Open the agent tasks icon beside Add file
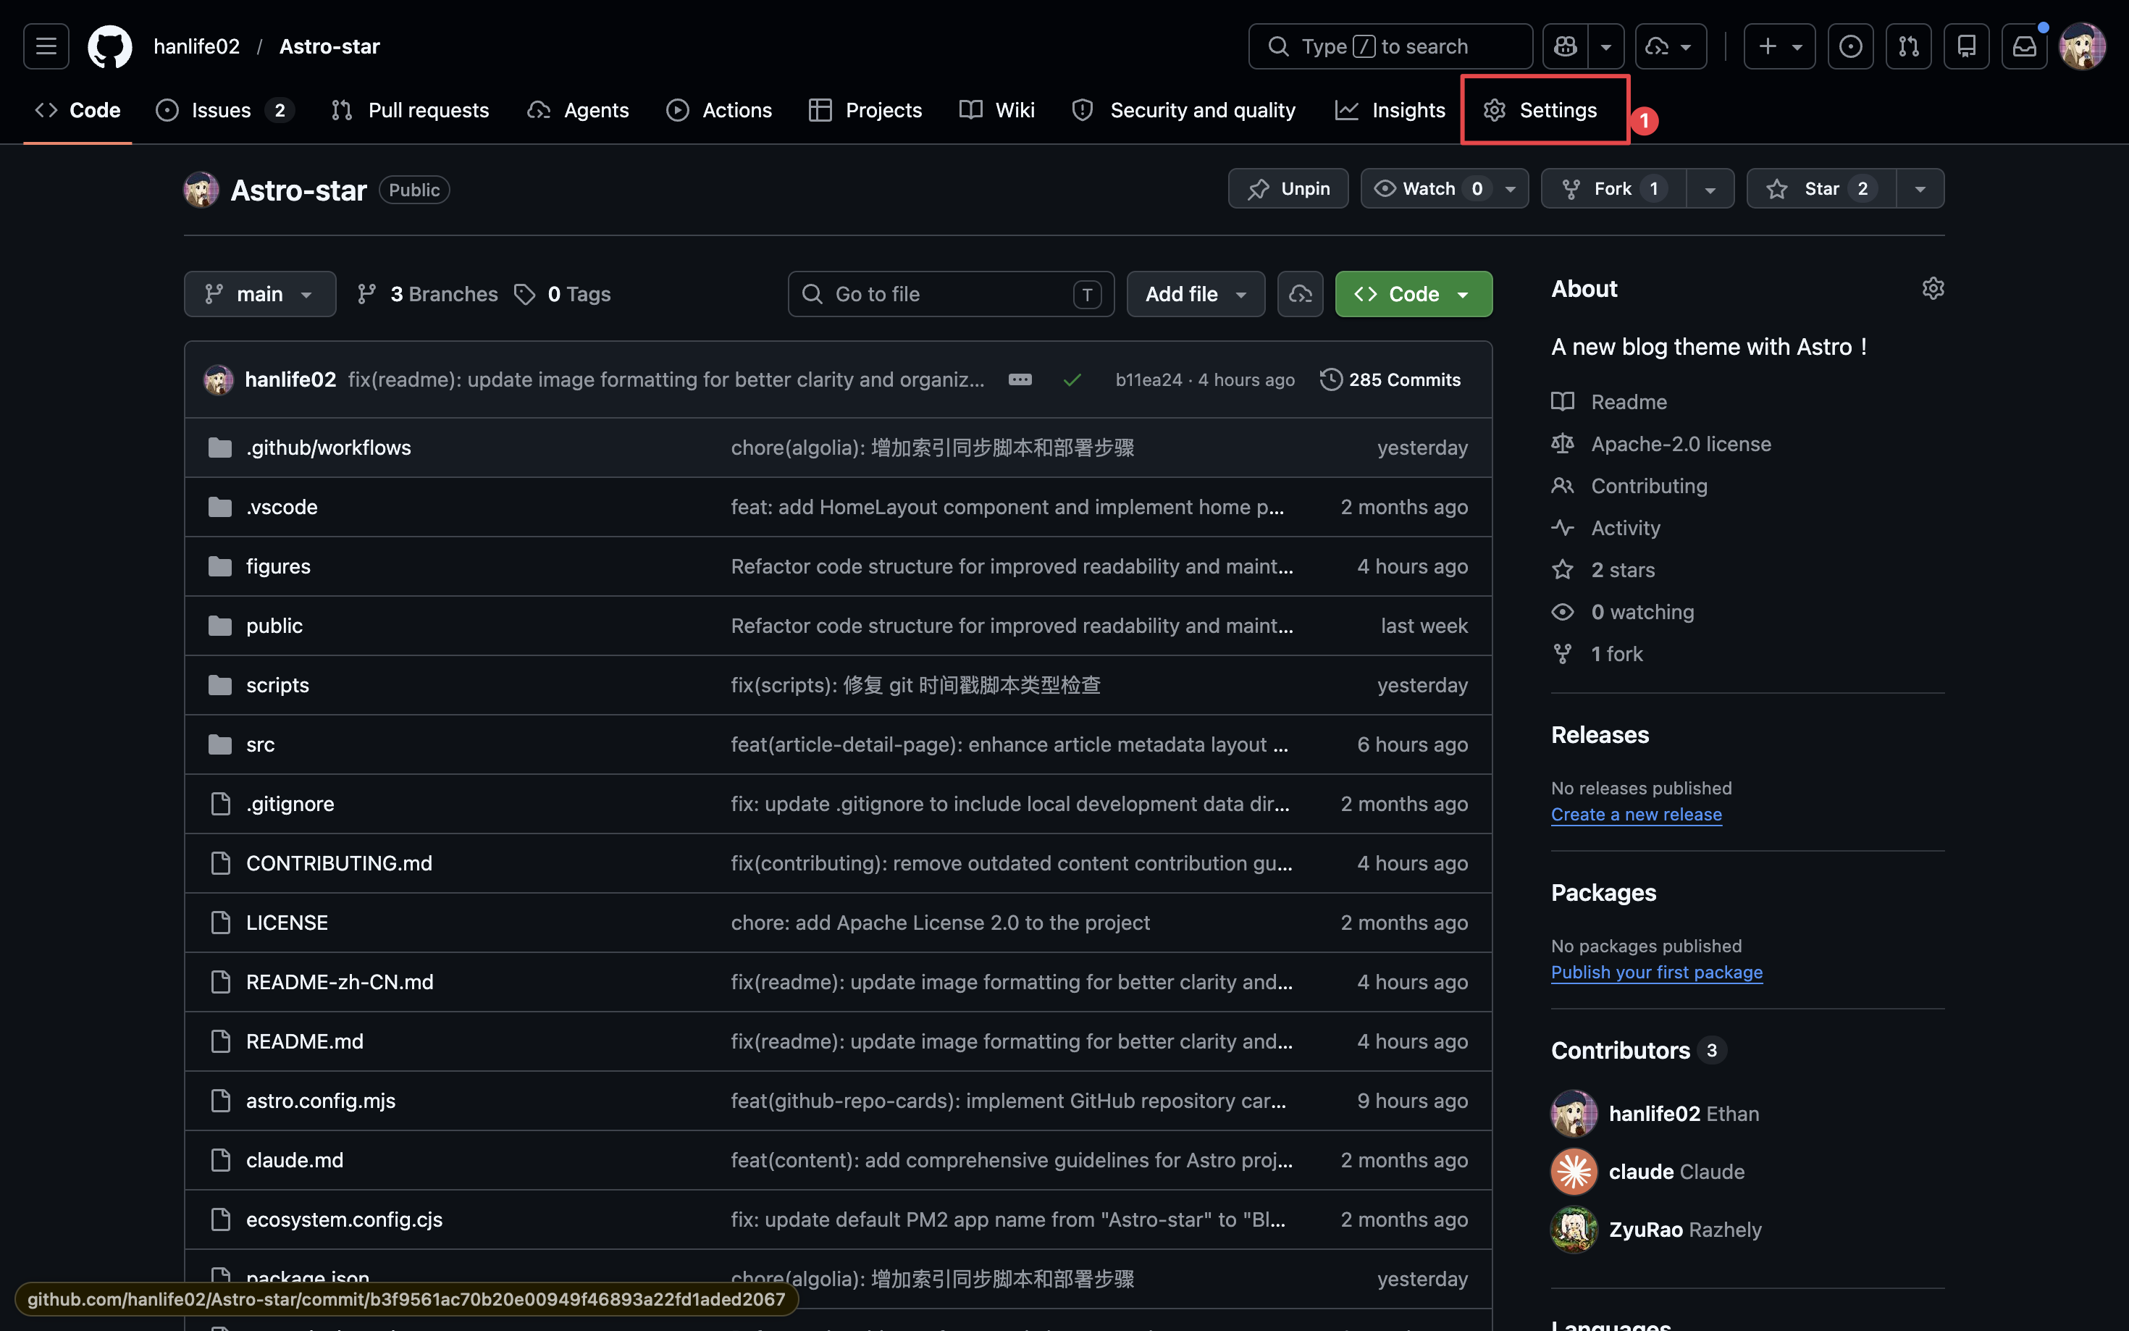 click(1300, 294)
